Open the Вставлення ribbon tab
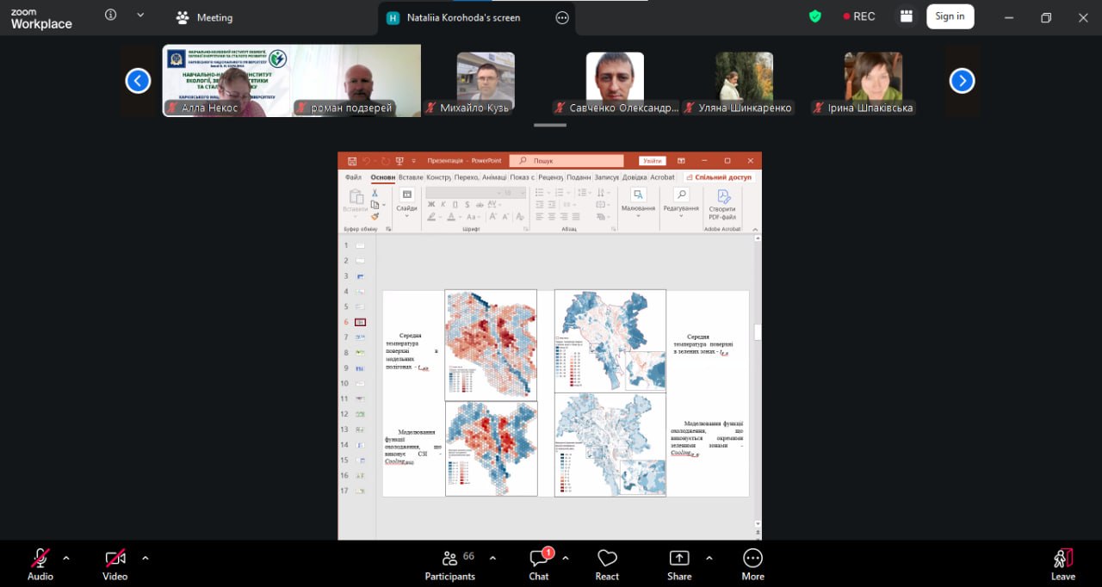The width and height of the screenshot is (1102, 587). click(411, 177)
